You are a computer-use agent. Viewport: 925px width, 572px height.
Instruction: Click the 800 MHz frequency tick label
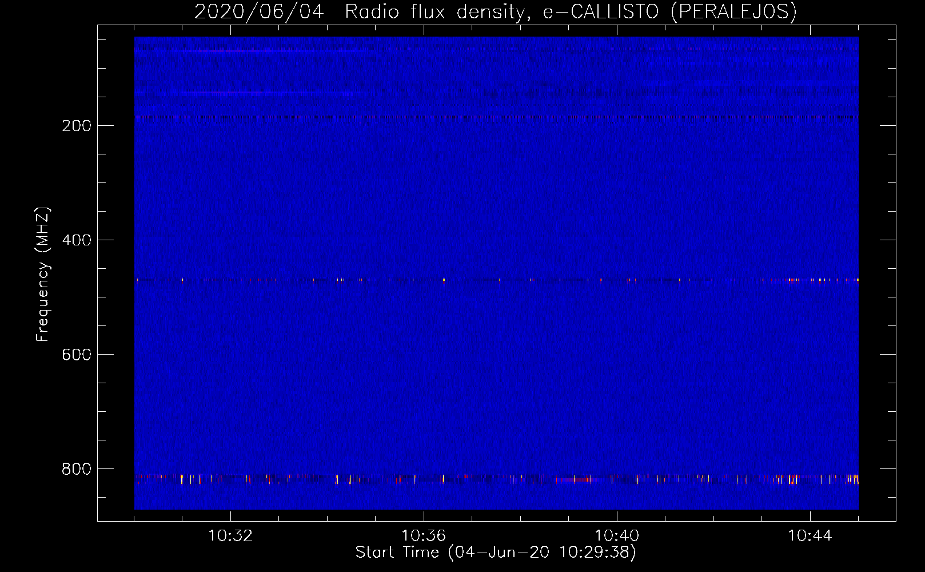tap(77, 469)
